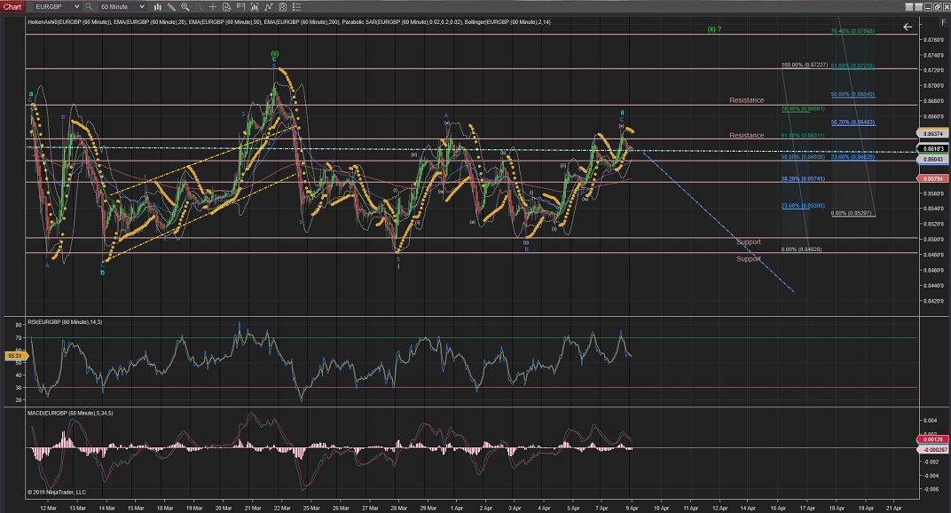Screen dimensions: 951x513
Task: Open the bar type chart style icon
Action: tap(158, 7)
